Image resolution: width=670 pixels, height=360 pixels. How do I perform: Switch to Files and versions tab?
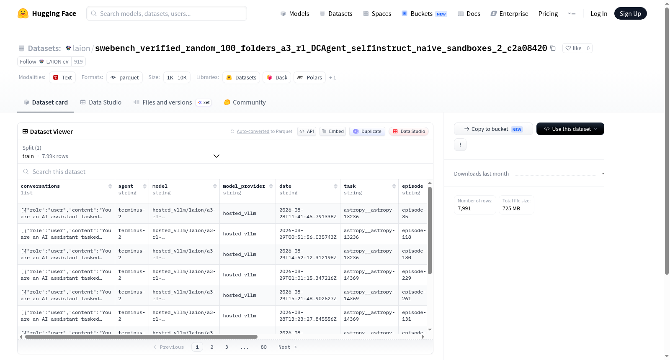pyautogui.click(x=173, y=102)
